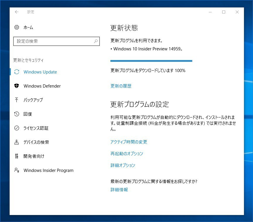The width and height of the screenshot is (253, 222).
Task: Click the back arrow in title bar
Action: point(17,12)
